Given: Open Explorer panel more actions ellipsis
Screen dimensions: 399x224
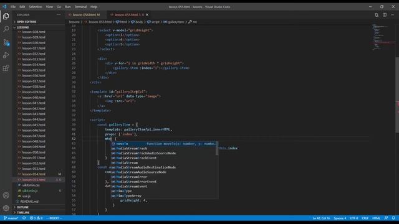Looking at the screenshot, I should click(59, 15).
